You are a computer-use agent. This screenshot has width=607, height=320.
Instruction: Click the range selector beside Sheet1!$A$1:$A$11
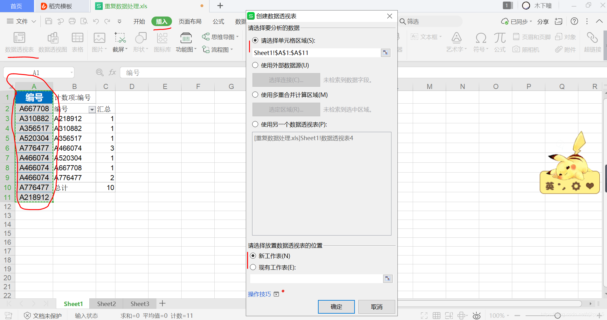tap(385, 53)
